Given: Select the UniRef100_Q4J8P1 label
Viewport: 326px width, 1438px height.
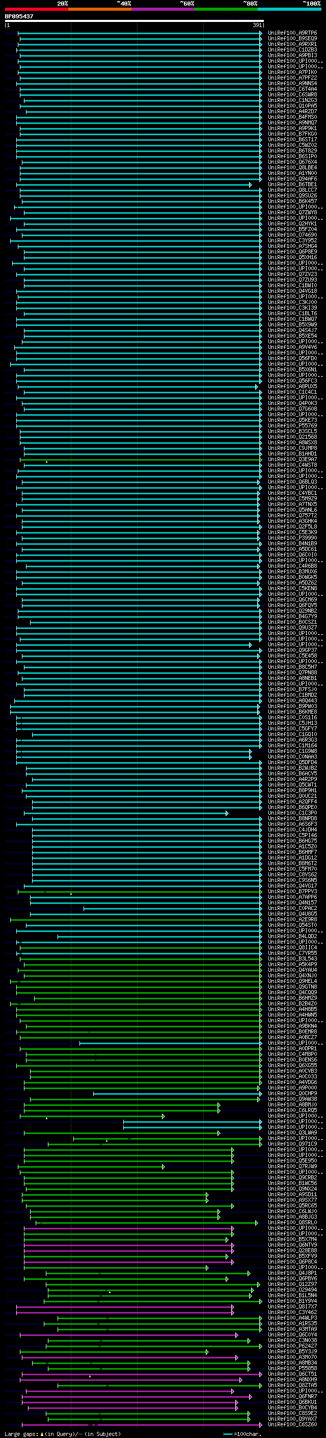Looking at the screenshot, I should coord(292,1273).
